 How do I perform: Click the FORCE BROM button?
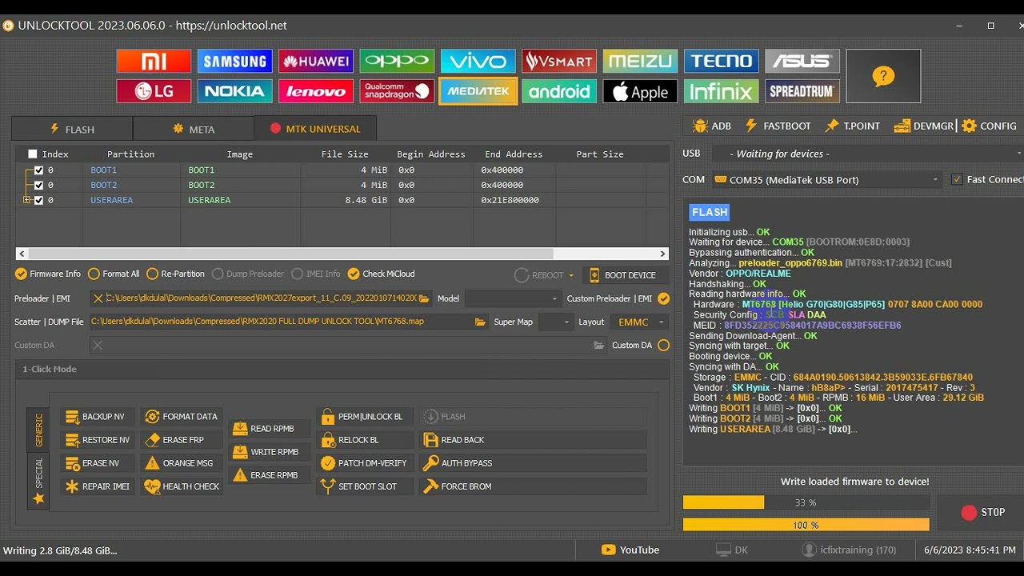click(x=534, y=486)
